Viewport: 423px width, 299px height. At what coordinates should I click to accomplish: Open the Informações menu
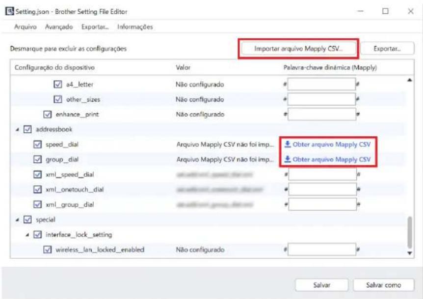coord(135,27)
